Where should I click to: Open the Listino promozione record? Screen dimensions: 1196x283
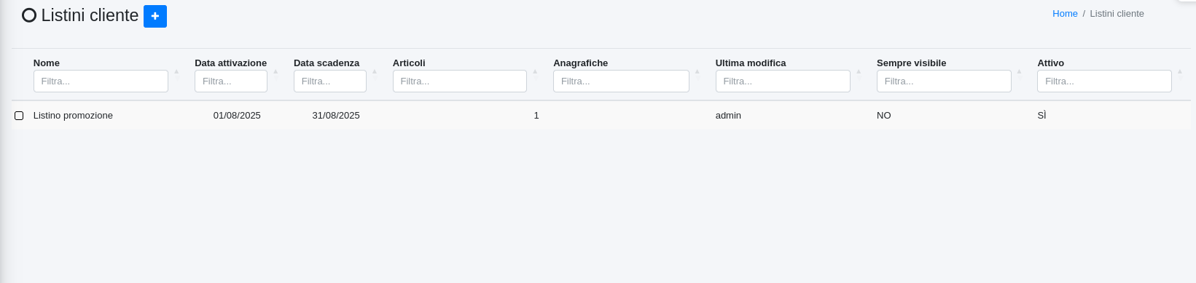tap(73, 116)
